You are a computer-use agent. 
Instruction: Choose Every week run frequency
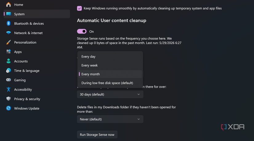click(x=110, y=65)
